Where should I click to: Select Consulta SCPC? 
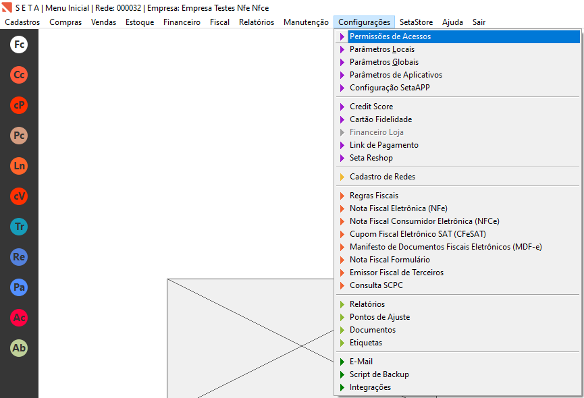click(458, 285)
